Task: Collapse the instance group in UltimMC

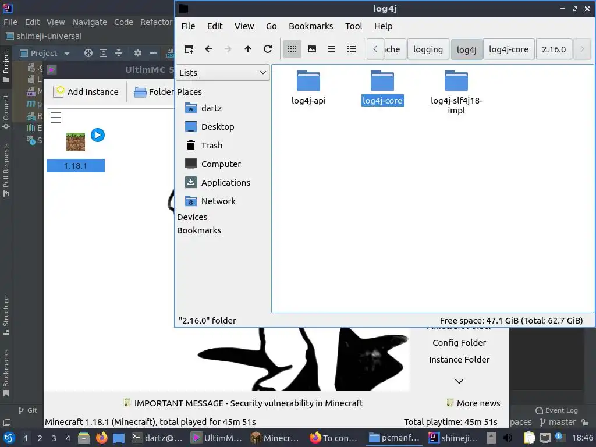Action: pyautogui.click(x=56, y=118)
